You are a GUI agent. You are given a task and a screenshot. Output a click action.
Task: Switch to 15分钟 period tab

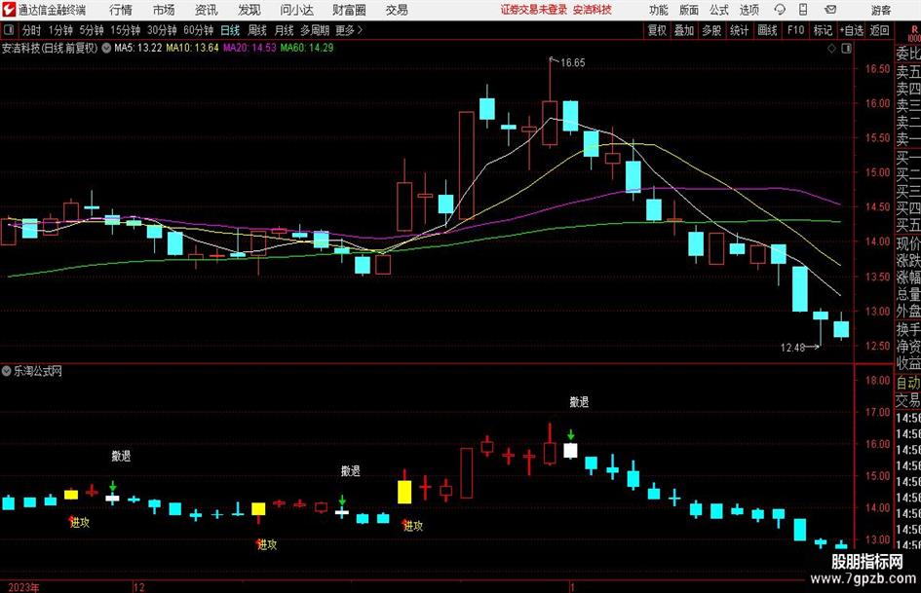coord(125,30)
